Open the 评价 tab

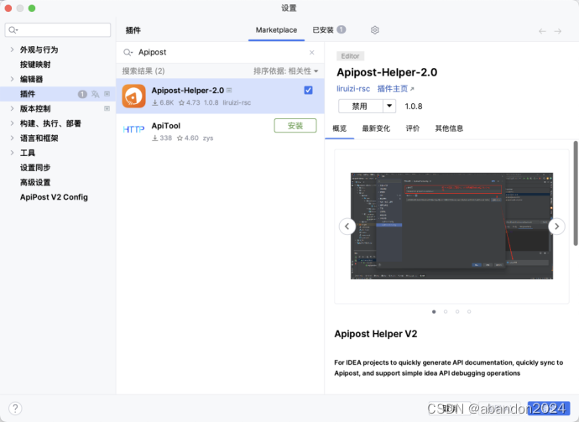[413, 128]
